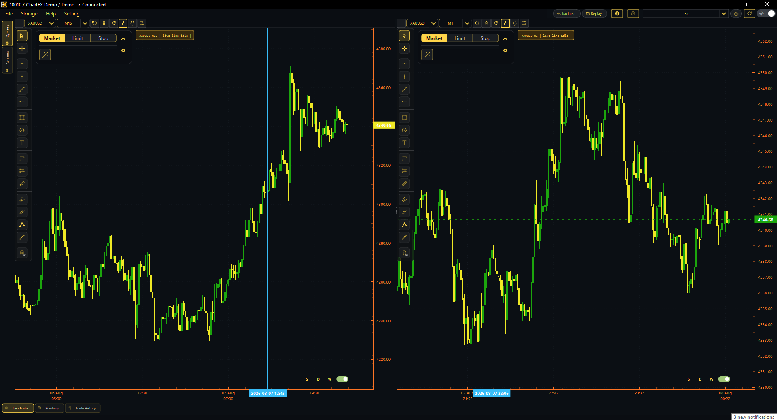This screenshot has height=420, width=777.
Task: Select Stop order type in right chart
Action: [x=485, y=38]
